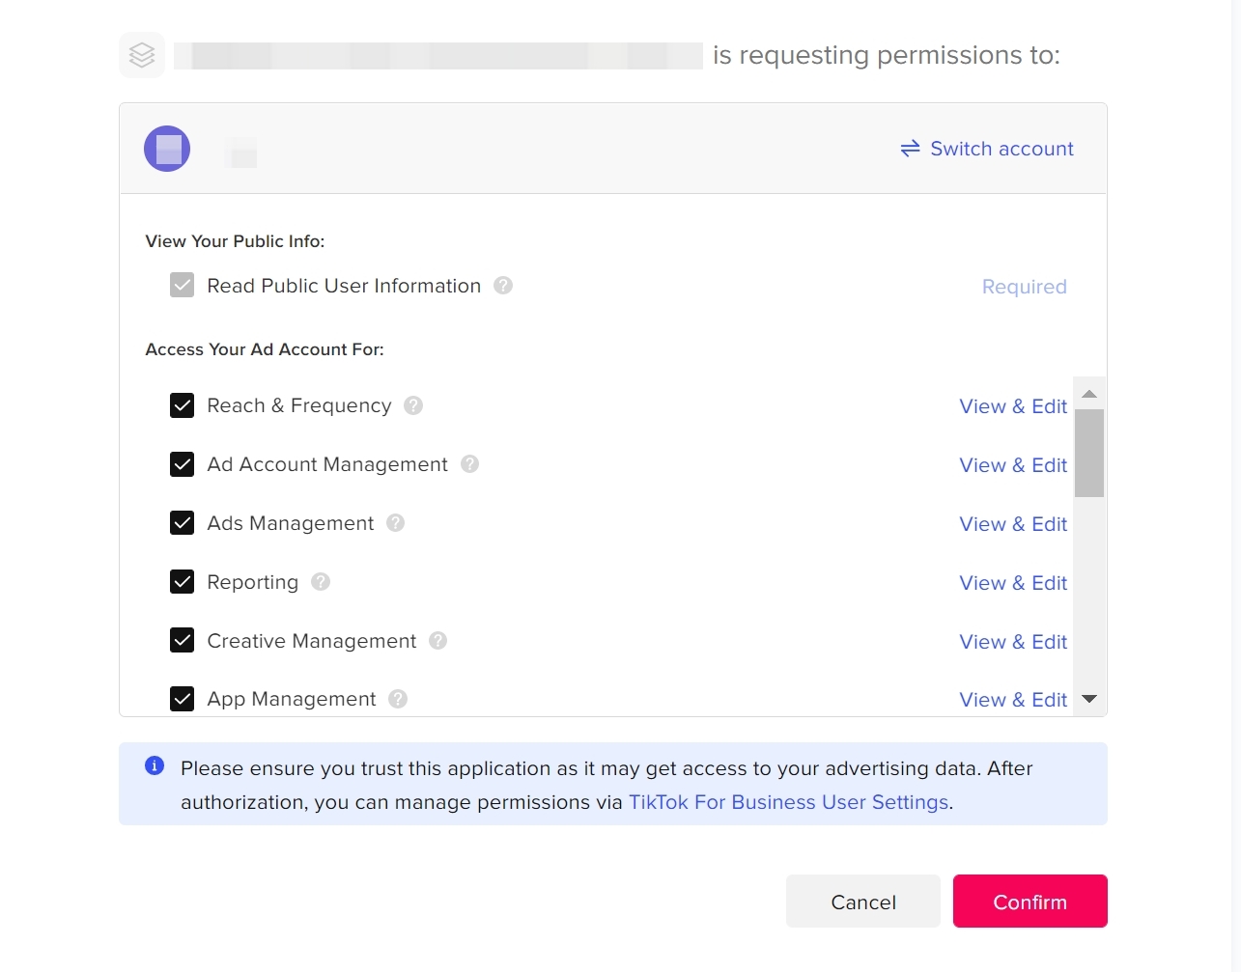Uncheck Reporting permission

pos(182,582)
